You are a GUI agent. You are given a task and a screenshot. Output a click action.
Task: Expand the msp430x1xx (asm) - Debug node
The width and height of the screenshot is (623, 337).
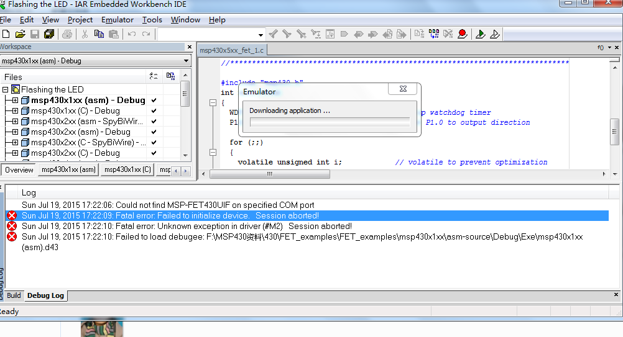(15, 101)
